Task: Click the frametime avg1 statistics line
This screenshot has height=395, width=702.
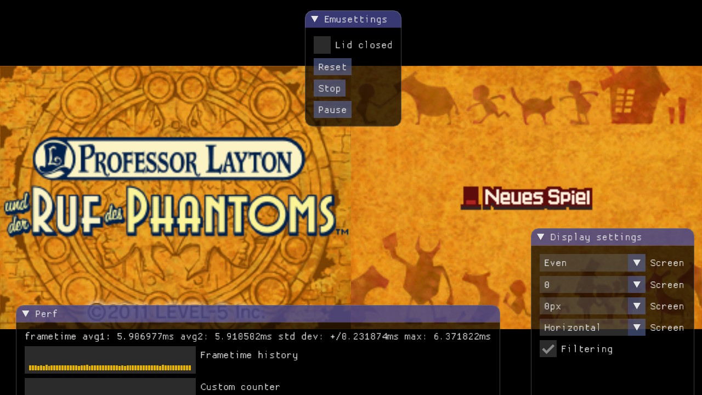Action: click(x=258, y=336)
